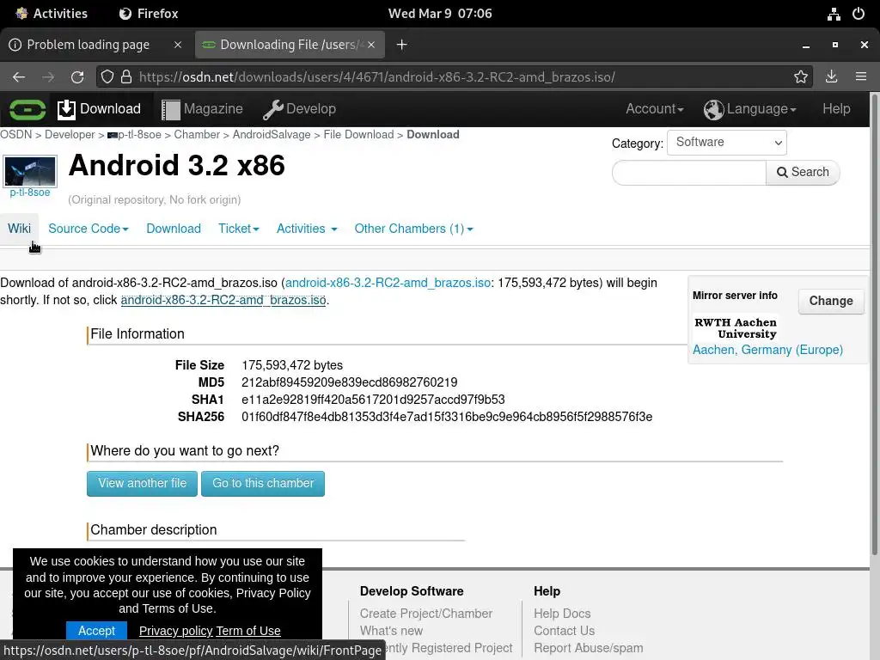Open the Privacy policy link
The height and width of the screenshot is (660, 880).
pos(175,631)
